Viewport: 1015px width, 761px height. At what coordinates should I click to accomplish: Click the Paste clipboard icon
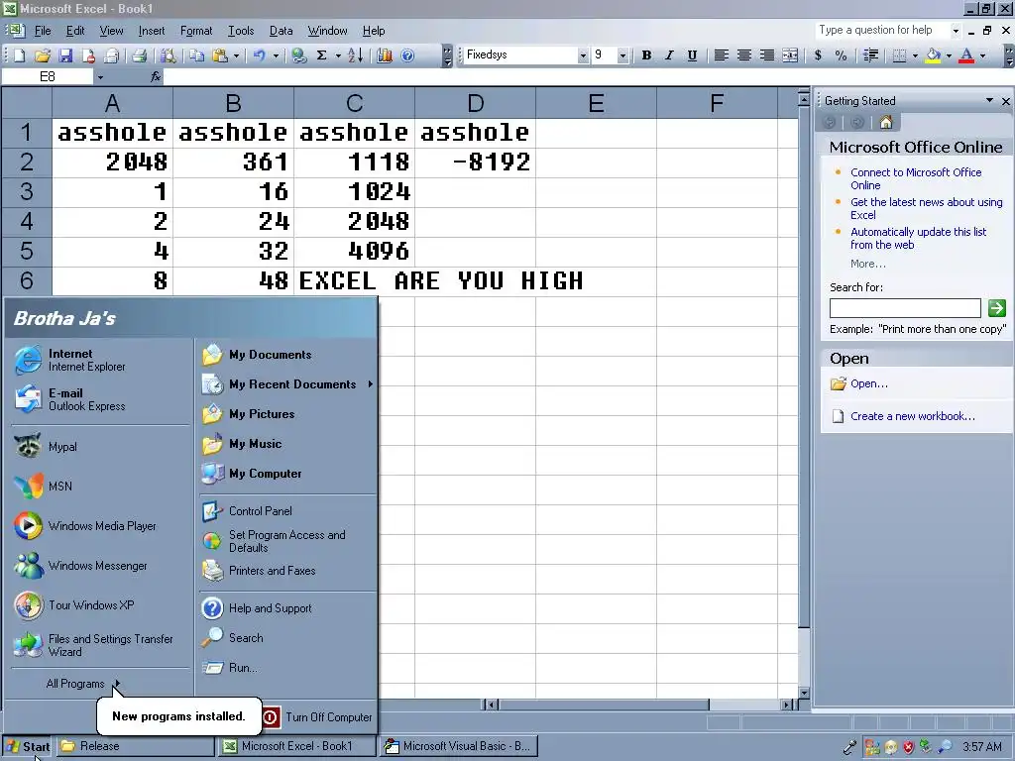(220, 55)
